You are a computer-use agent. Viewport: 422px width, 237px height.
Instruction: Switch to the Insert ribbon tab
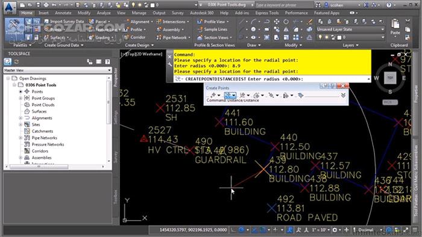pos(43,13)
